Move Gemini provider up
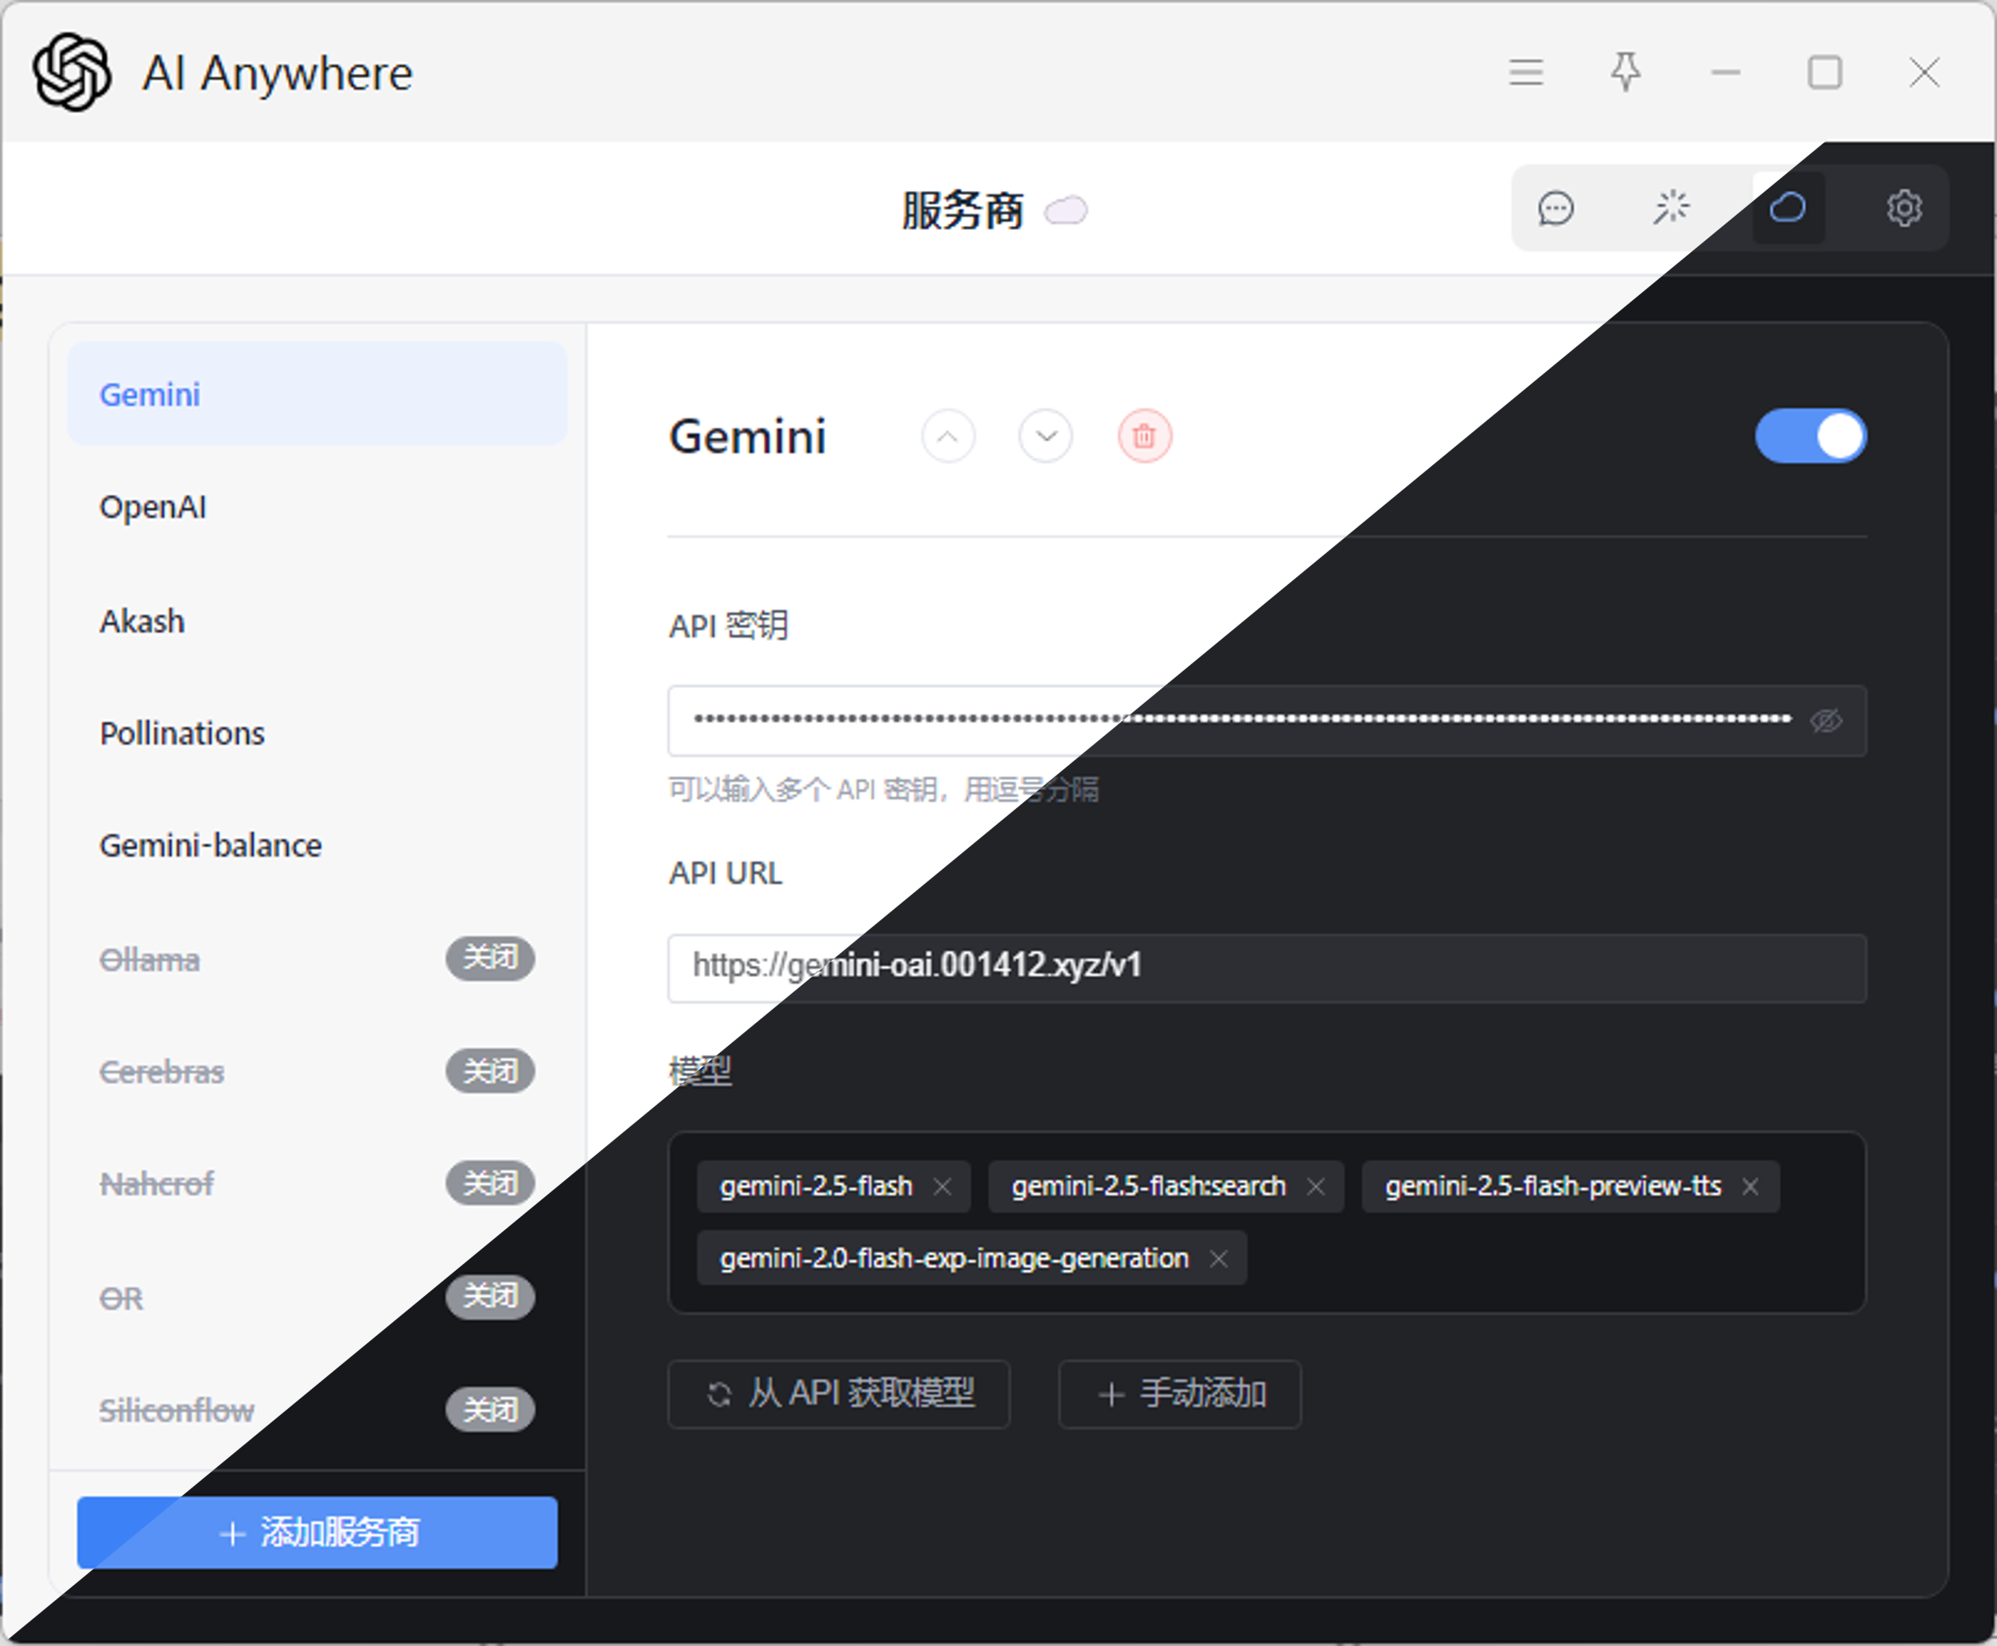 tap(947, 436)
